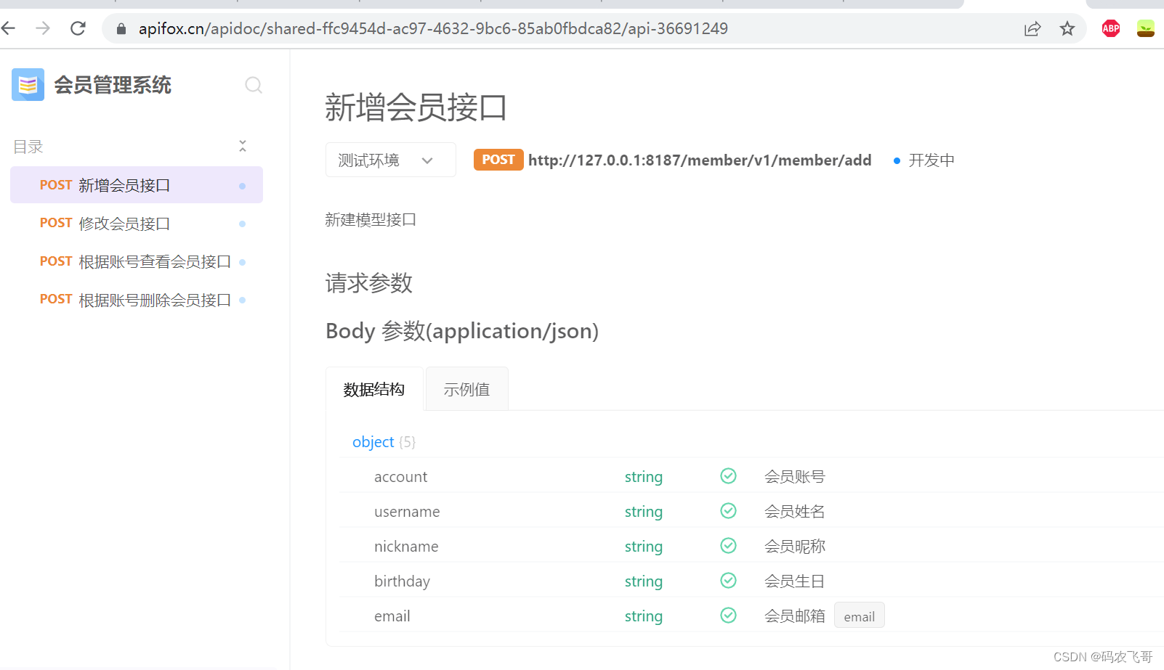The width and height of the screenshot is (1164, 670).
Task: Switch to 数据结构 tab
Action: click(374, 389)
